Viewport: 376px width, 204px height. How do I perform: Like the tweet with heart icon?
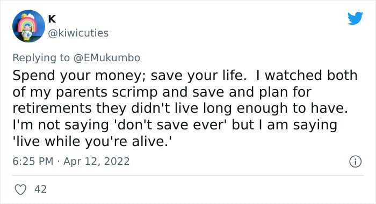coord(20,190)
